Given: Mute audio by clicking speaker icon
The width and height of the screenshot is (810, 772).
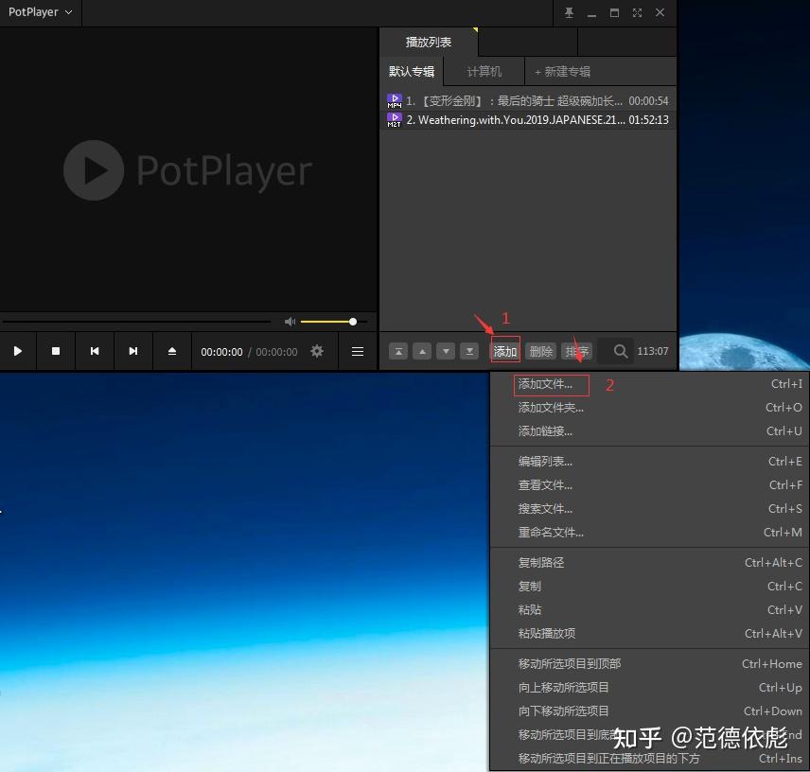Looking at the screenshot, I should (x=290, y=321).
